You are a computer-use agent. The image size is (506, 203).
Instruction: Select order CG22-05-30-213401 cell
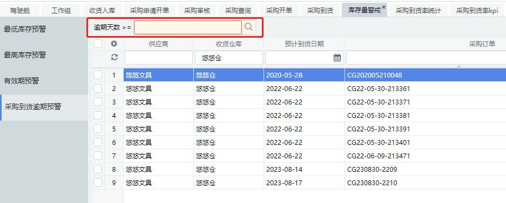click(x=426, y=143)
